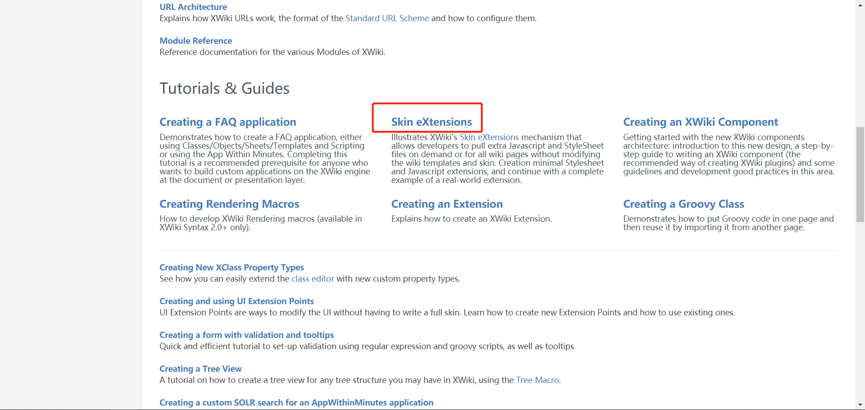Open Creating a custom SOLR search link
This screenshot has height=410, width=865.
click(x=296, y=402)
